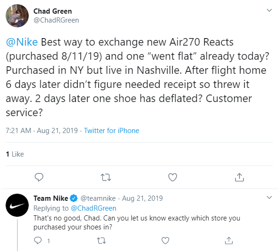This screenshot has height=252, width=279.
Task: Open the 7:21 AM Aug 21 timestamp
Action: [x=42, y=131]
